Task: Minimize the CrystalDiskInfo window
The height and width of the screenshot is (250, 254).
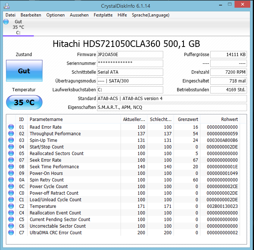Action: tap(221, 4)
